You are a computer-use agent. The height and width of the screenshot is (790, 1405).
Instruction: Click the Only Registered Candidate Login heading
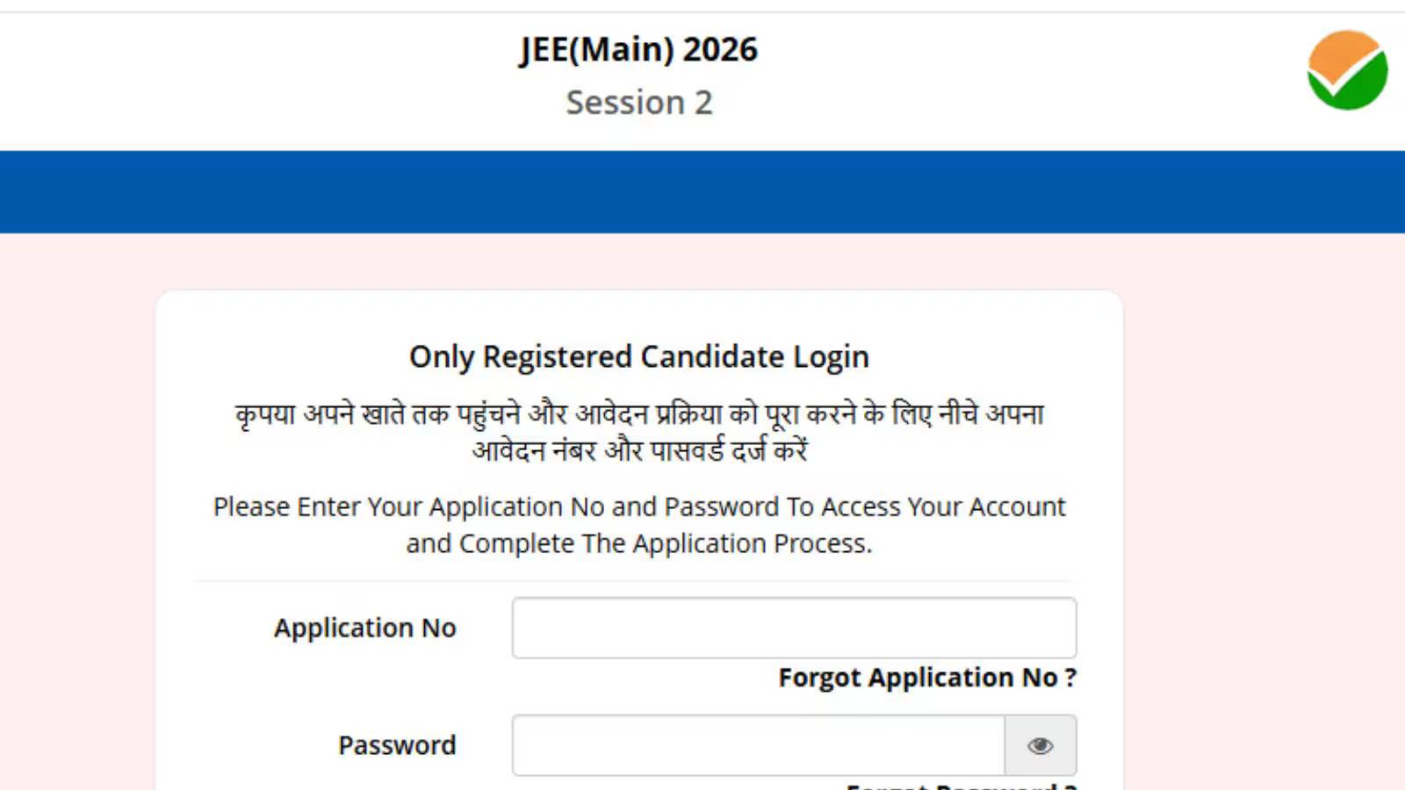[638, 357]
